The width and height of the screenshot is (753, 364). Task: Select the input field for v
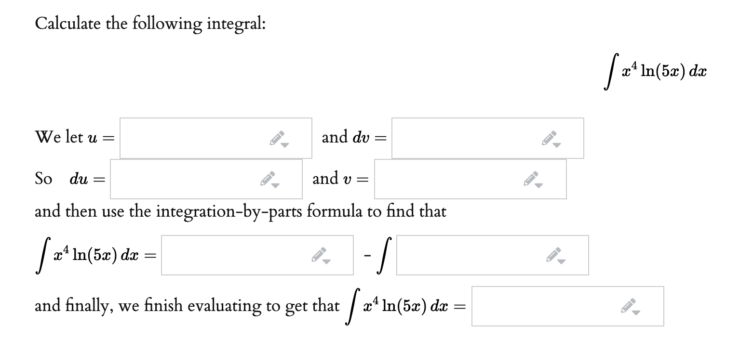pyautogui.click(x=463, y=180)
